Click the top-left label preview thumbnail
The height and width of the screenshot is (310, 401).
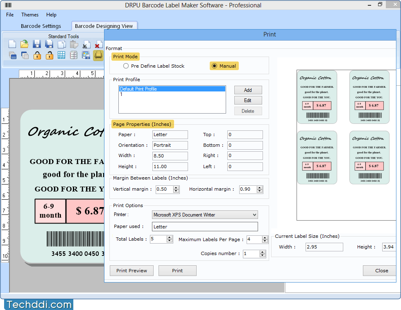(317, 97)
